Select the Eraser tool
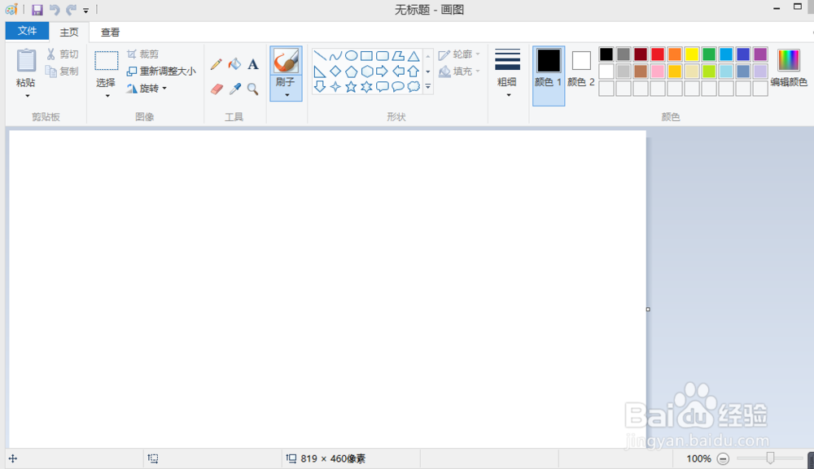The image size is (814, 469). click(217, 89)
